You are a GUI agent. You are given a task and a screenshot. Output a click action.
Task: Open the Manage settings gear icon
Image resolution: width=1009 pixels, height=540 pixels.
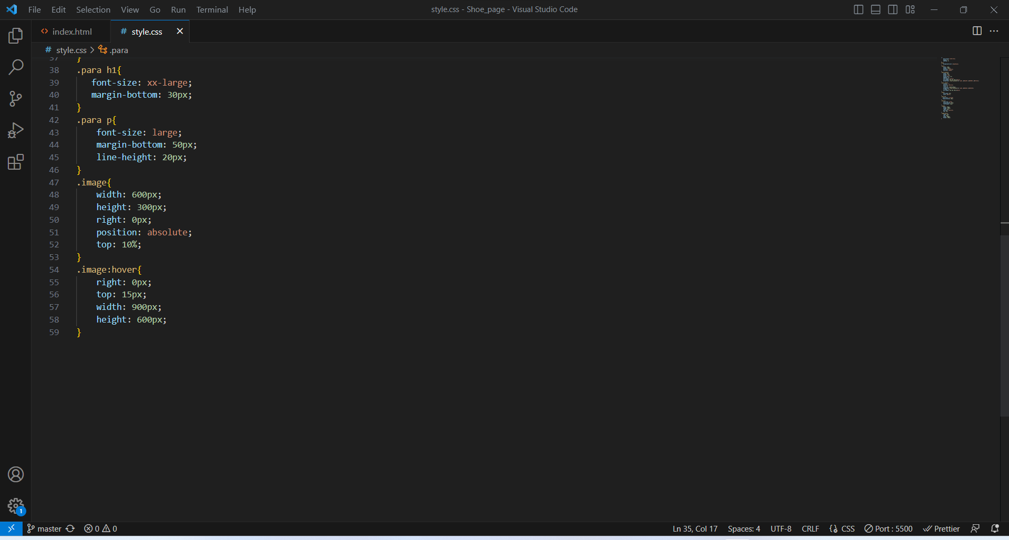point(15,506)
